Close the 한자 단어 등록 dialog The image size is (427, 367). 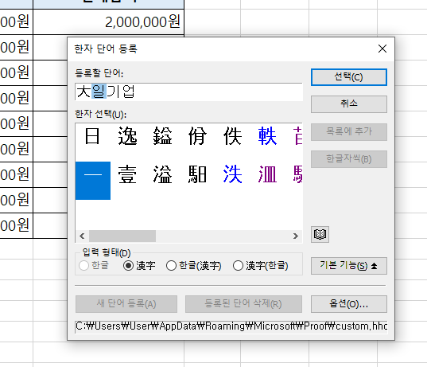click(382, 49)
